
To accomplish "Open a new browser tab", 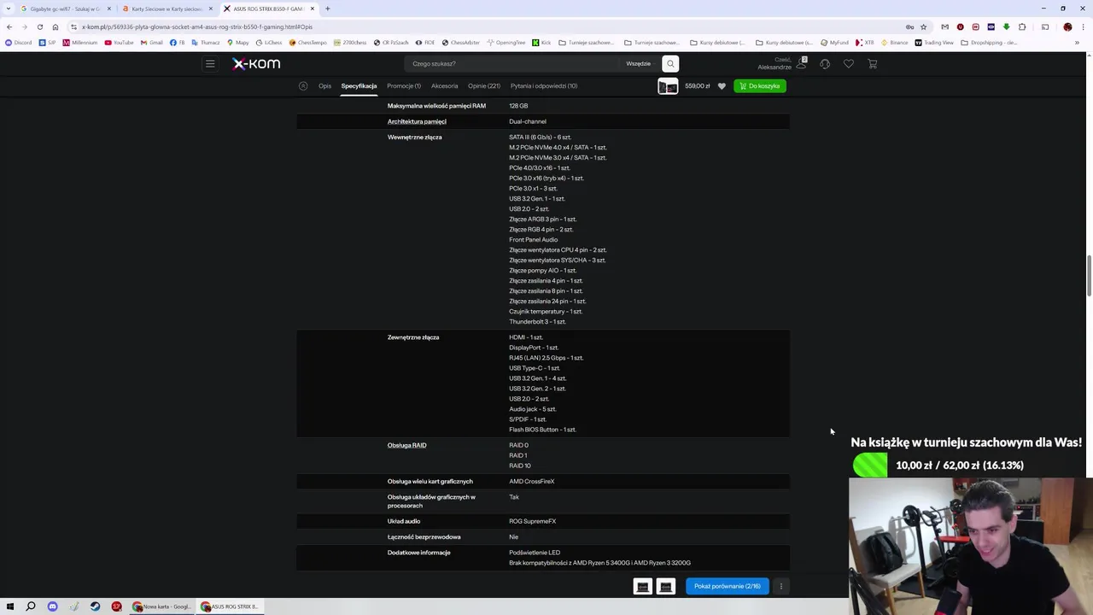I will coord(327,9).
